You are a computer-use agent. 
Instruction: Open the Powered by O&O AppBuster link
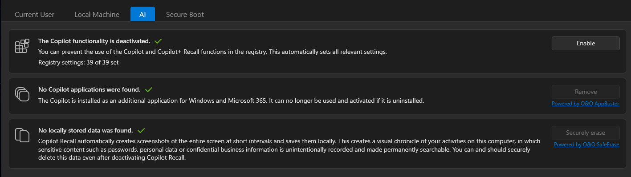click(x=585, y=104)
